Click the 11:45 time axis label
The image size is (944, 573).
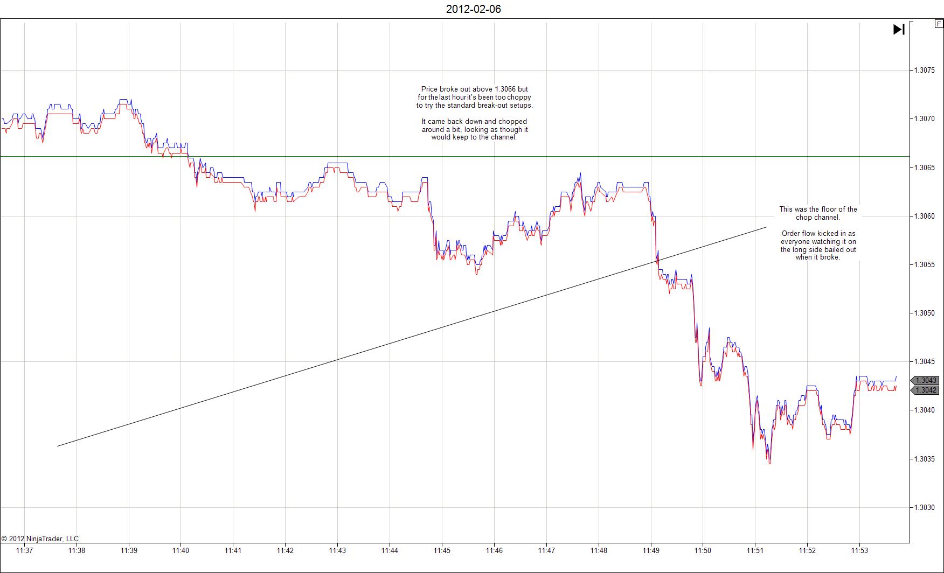[x=442, y=550]
